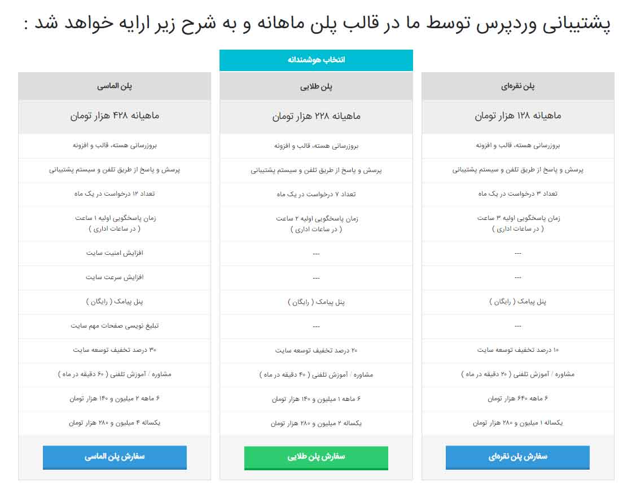
Task: Click the "افزایش امنیت سایت" feature row
Action: (x=115, y=253)
